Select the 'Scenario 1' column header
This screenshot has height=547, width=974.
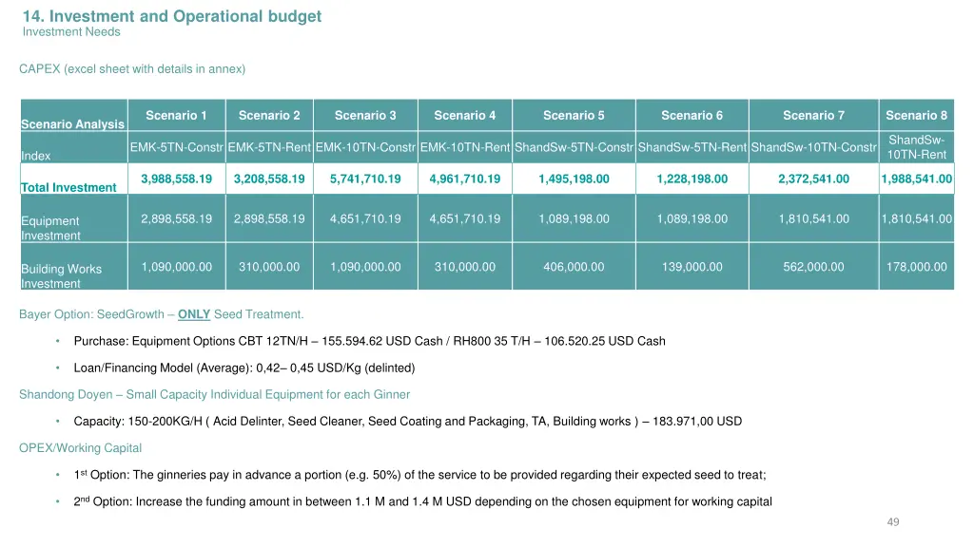click(176, 115)
